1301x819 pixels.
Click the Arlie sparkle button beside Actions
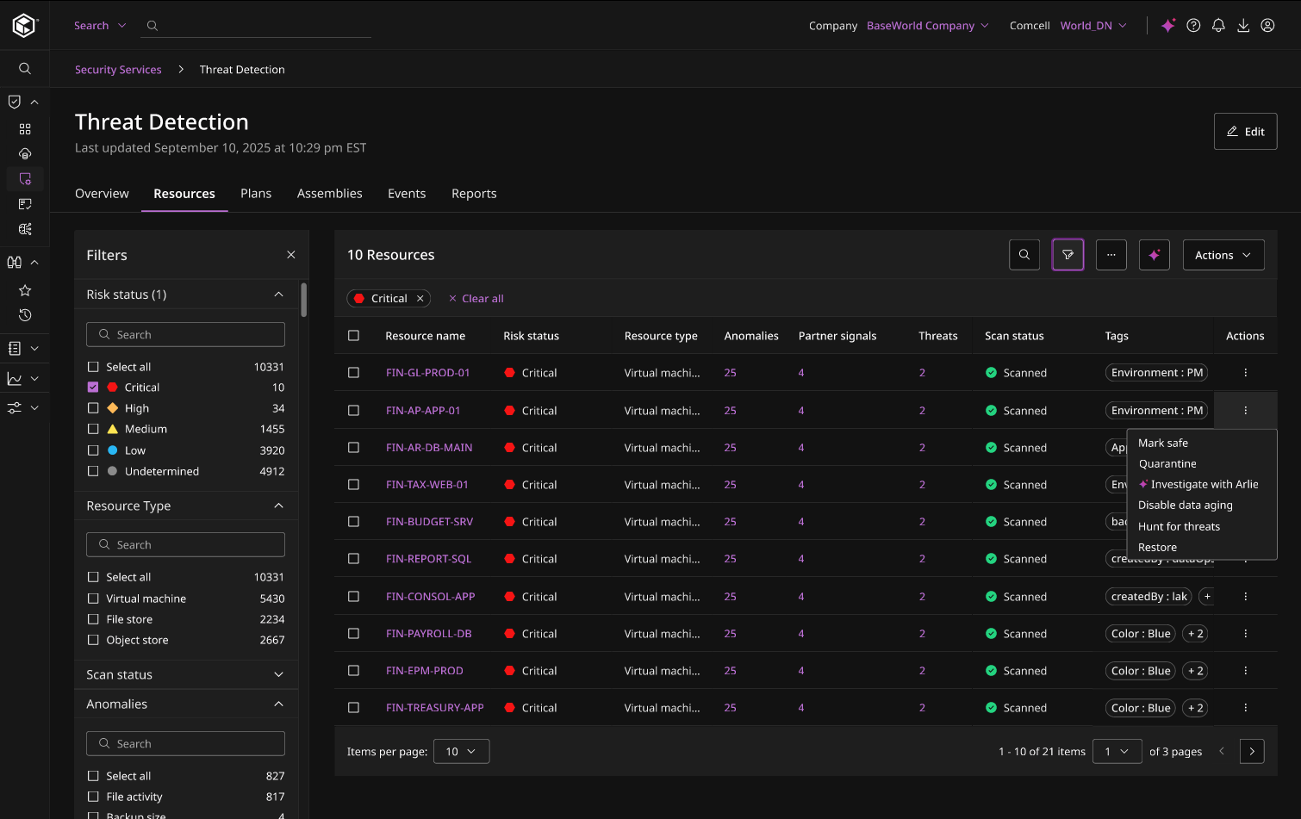point(1154,255)
